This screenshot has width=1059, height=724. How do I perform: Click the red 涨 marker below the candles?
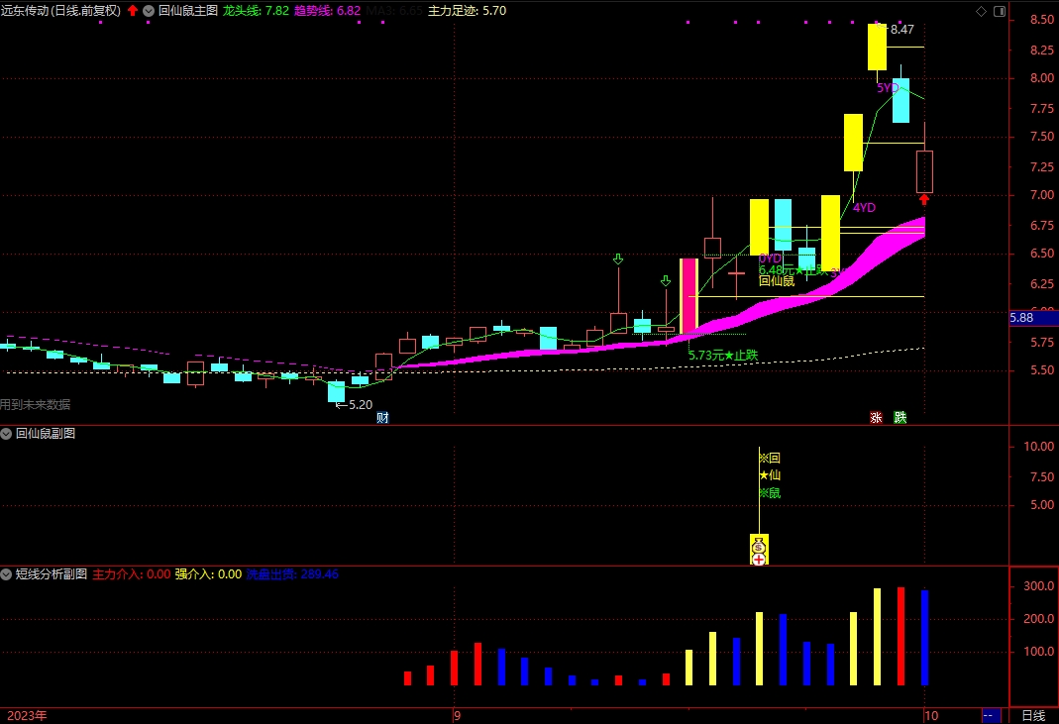coord(876,417)
